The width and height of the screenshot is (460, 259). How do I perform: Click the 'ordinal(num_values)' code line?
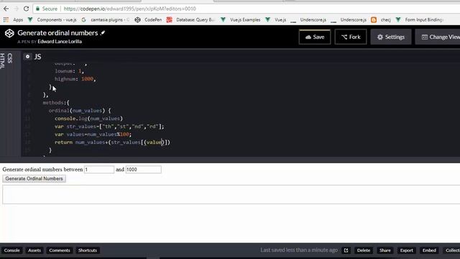tap(80, 111)
